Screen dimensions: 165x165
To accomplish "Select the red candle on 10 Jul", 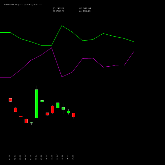I will pos(47,114).
